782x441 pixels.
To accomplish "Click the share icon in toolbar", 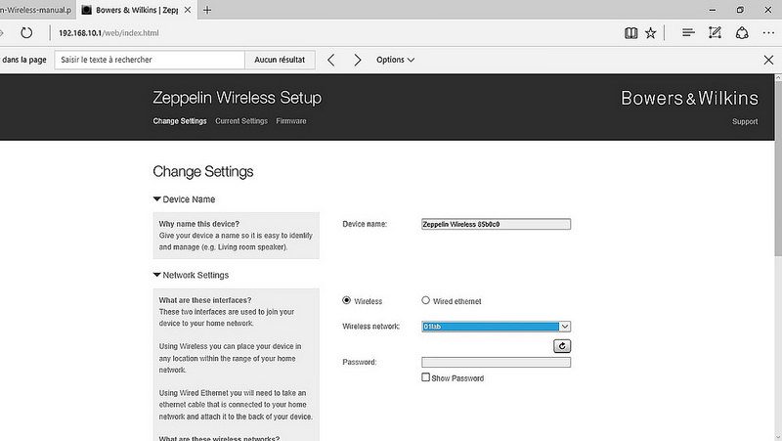I will click(x=742, y=33).
